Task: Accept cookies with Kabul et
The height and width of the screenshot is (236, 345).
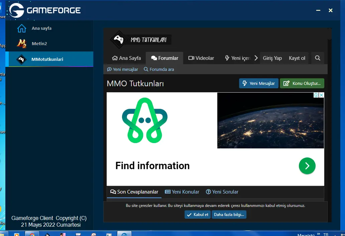Action: click(198, 215)
